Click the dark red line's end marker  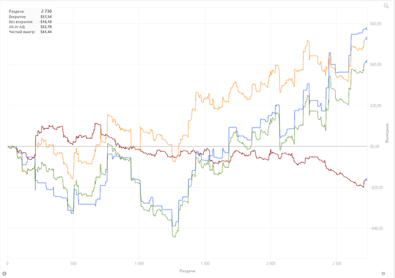pyautogui.click(x=366, y=180)
